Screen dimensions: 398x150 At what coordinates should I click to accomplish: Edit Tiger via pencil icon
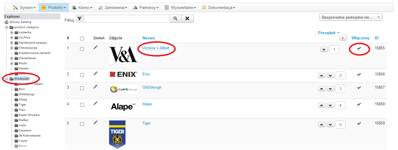[x=96, y=123]
